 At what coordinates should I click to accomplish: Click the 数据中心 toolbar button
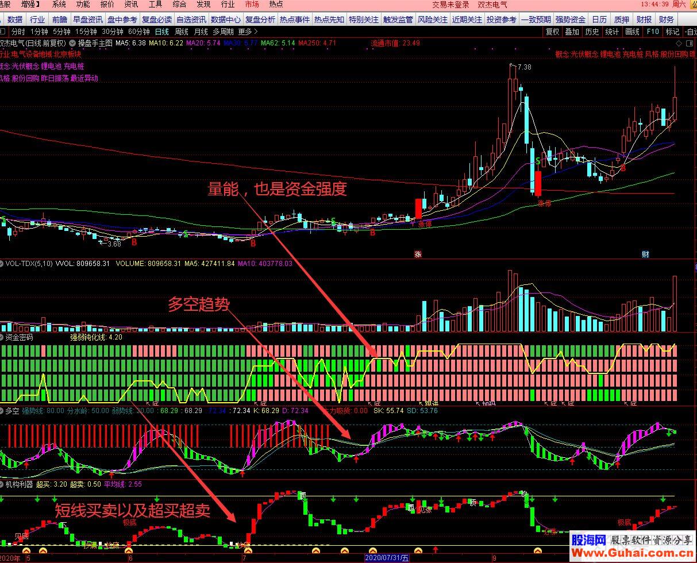226,20
